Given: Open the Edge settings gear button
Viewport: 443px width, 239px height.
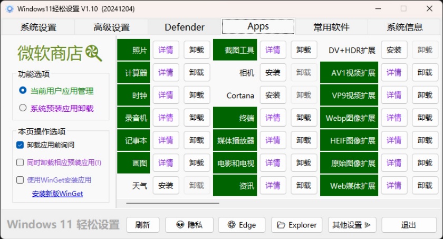Looking at the screenshot, I should (242, 225).
